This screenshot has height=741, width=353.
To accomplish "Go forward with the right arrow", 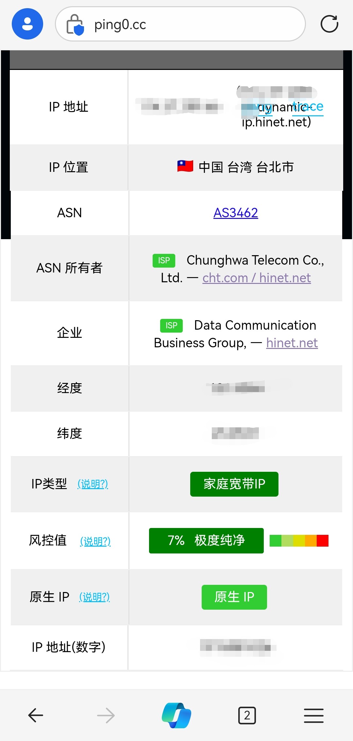I will tap(106, 716).
